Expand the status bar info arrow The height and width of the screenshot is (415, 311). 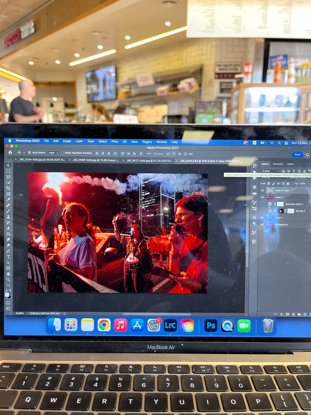pyautogui.click(x=64, y=313)
